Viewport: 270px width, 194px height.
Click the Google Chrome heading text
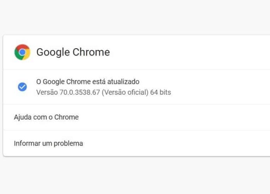pyautogui.click(x=73, y=52)
